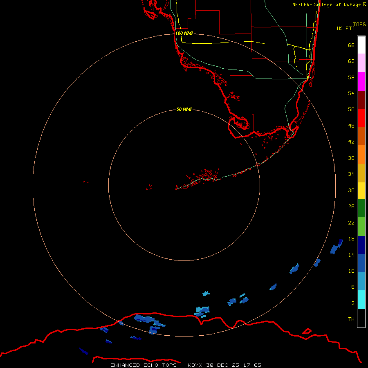Click the "[K FT]" units label

tap(346, 28)
